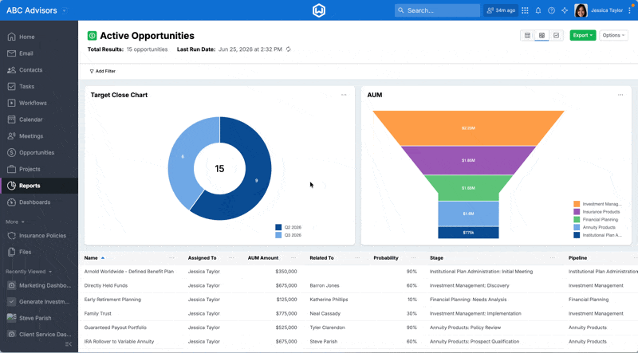The image size is (638, 353).
Task: Open the Options dropdown
Action: pos(613,35)
